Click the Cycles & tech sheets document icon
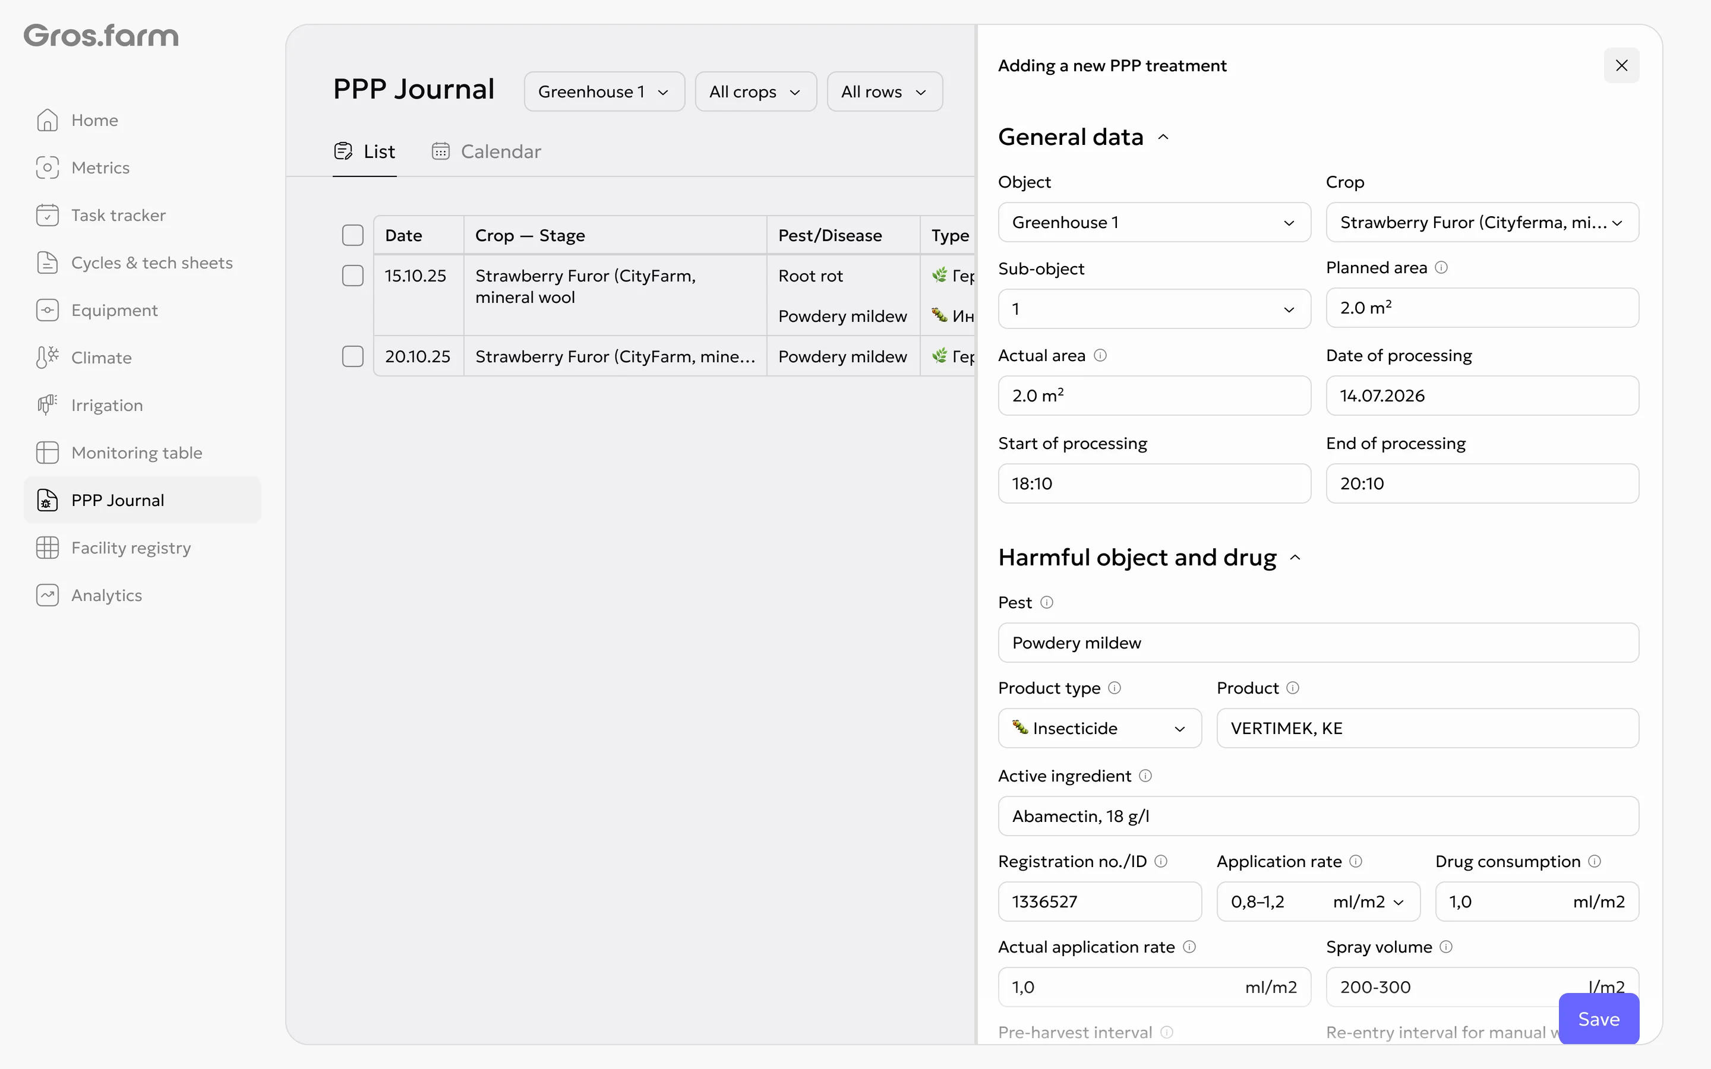This screenshot has height=1069, width=1711. click(48, 262)
